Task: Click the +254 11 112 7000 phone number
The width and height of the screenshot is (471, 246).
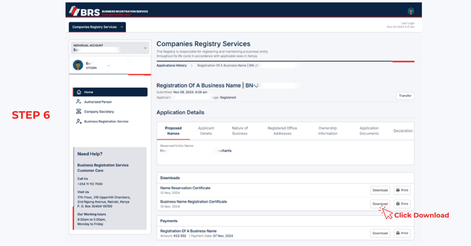Action: pyautogui.click(x=90, y=184)
